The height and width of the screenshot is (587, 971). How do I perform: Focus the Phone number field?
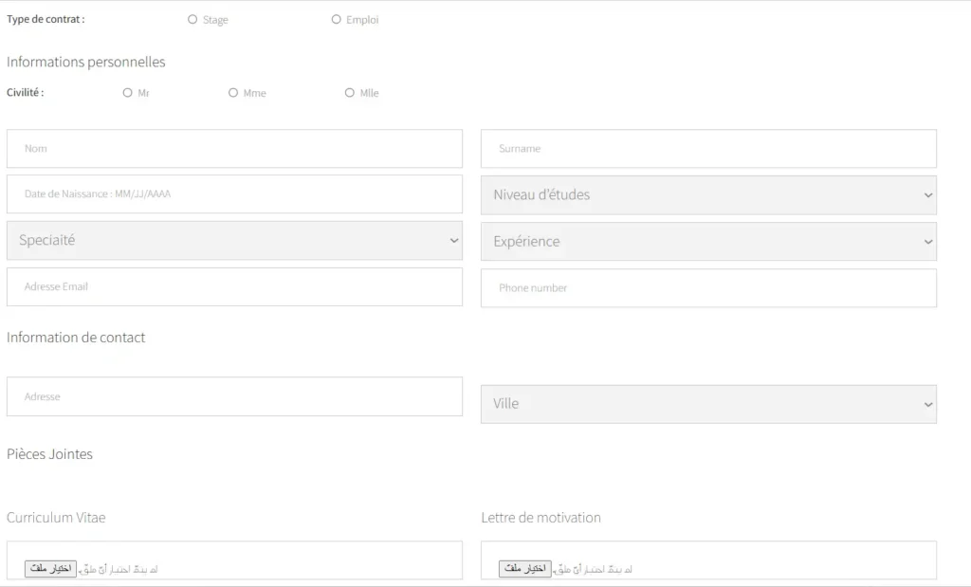[708, 288]
